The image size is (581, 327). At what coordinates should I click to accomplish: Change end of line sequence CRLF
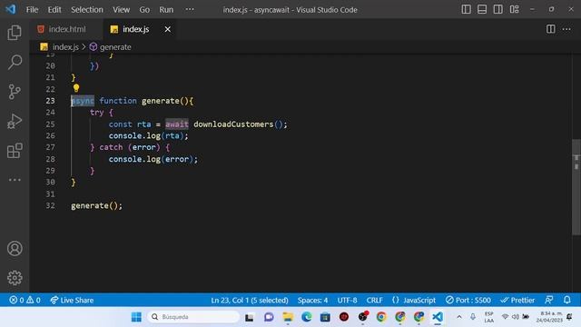(374, 300)
